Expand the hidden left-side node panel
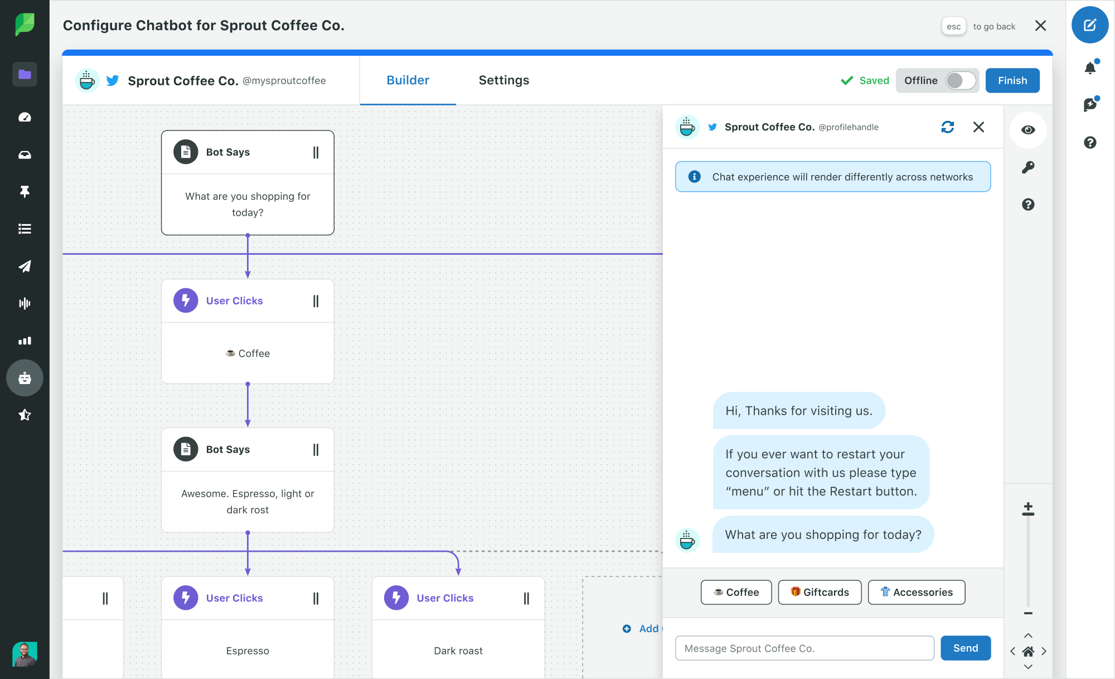 click(104, 598)
